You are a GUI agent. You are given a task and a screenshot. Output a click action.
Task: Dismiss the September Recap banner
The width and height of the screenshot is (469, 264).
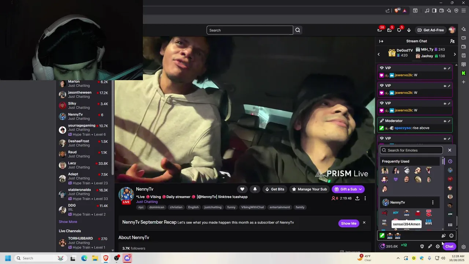364,223
